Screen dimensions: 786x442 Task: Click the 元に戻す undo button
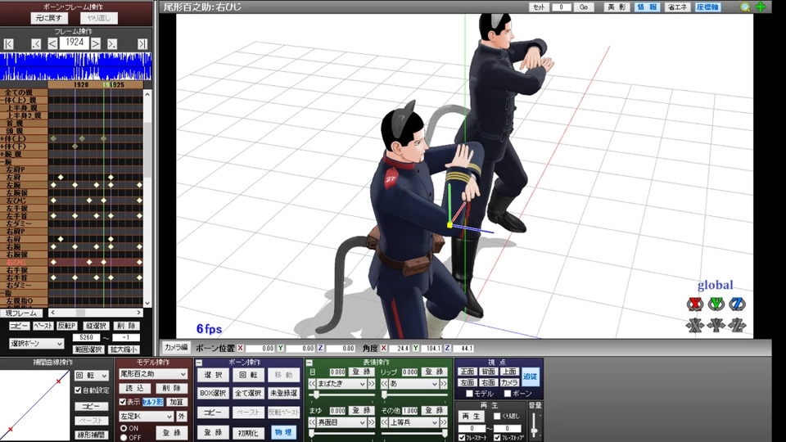[48, 18]
